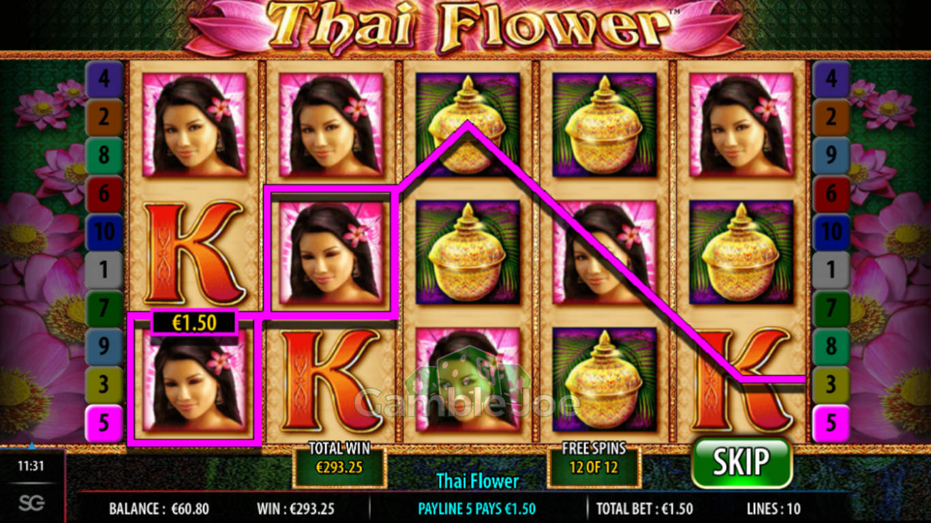Click the Balance €60.80 display

point(159,509)
